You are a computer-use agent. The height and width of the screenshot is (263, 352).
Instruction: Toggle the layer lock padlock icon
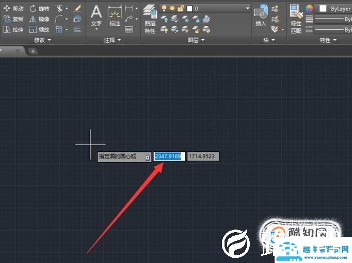180,9
